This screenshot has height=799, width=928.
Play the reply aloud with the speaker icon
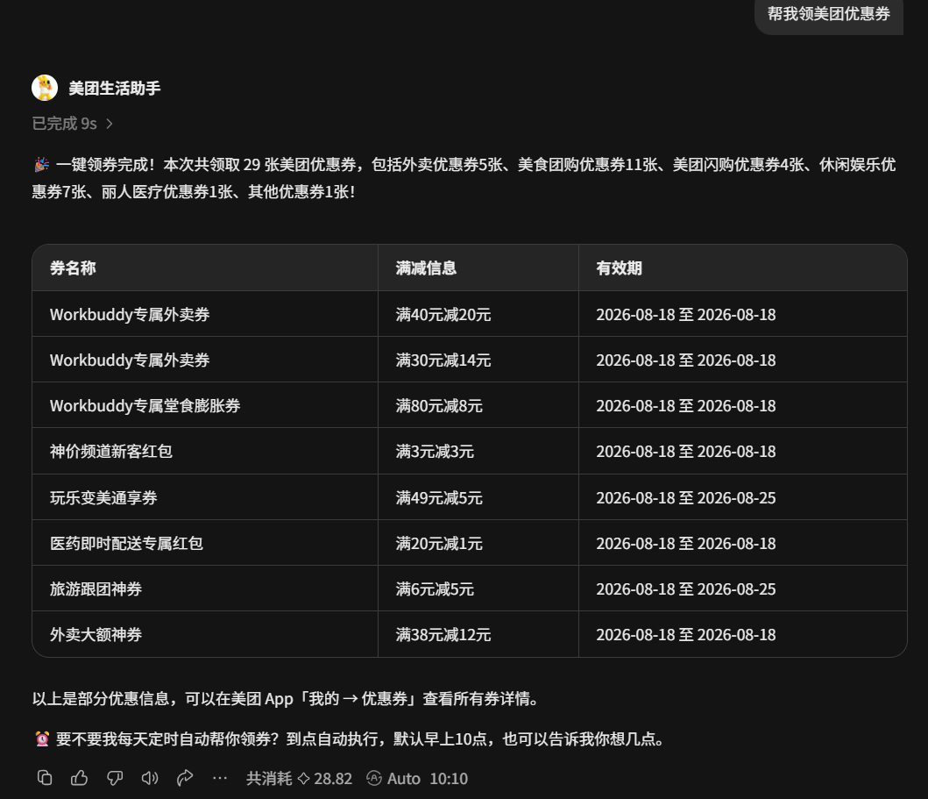pyautogui.click(x=150, y=778)
